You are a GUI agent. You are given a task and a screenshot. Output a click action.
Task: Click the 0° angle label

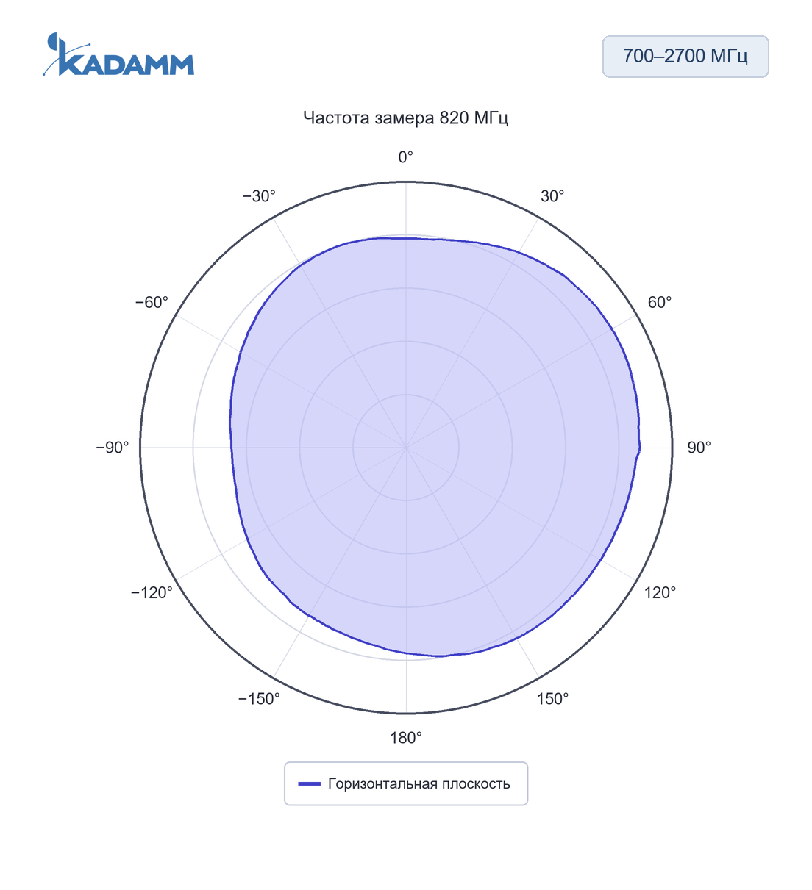click(406, 157)
